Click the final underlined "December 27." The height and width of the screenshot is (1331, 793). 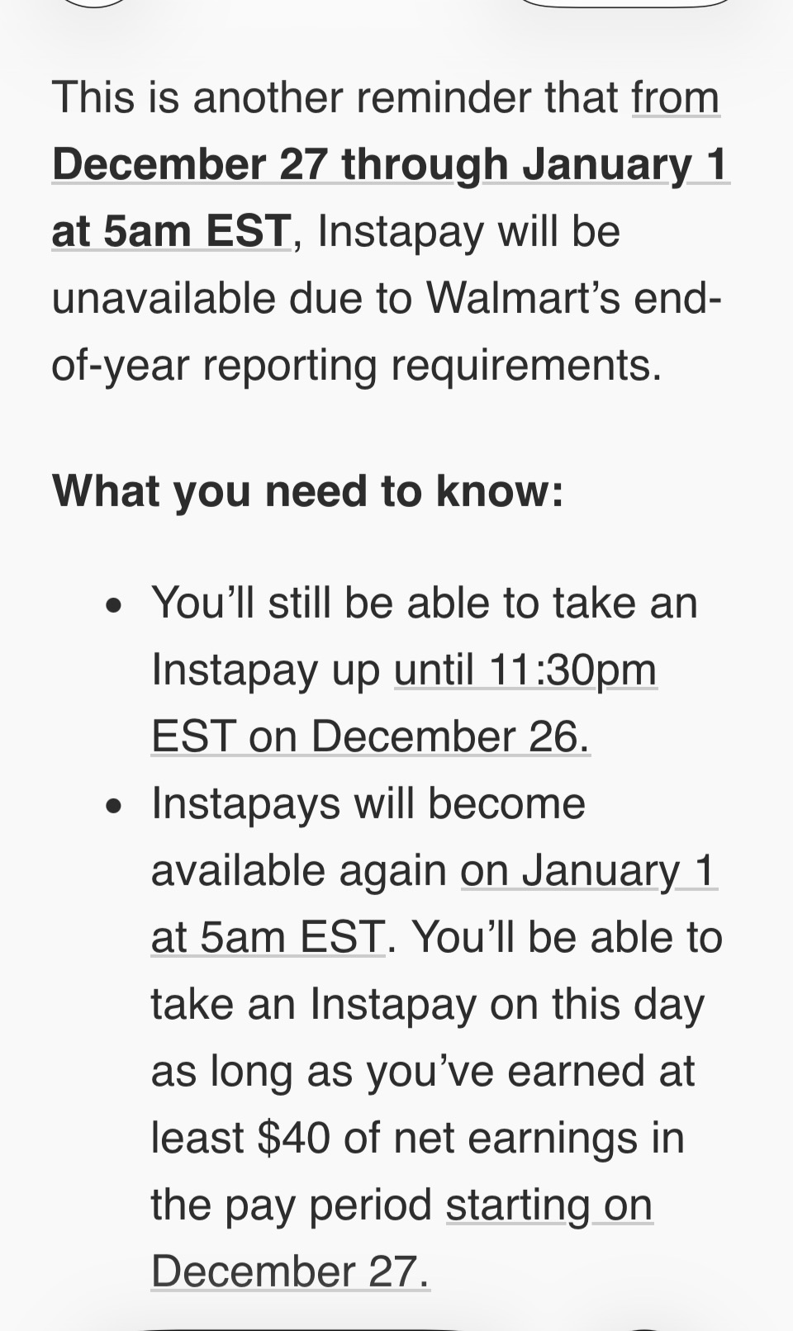[290, 1272]
